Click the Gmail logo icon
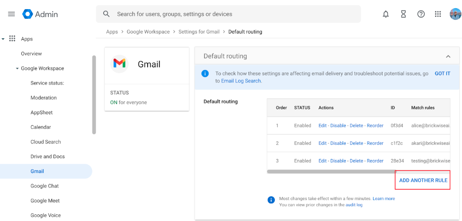Screen dimensions: 462x221 (119, 64)
